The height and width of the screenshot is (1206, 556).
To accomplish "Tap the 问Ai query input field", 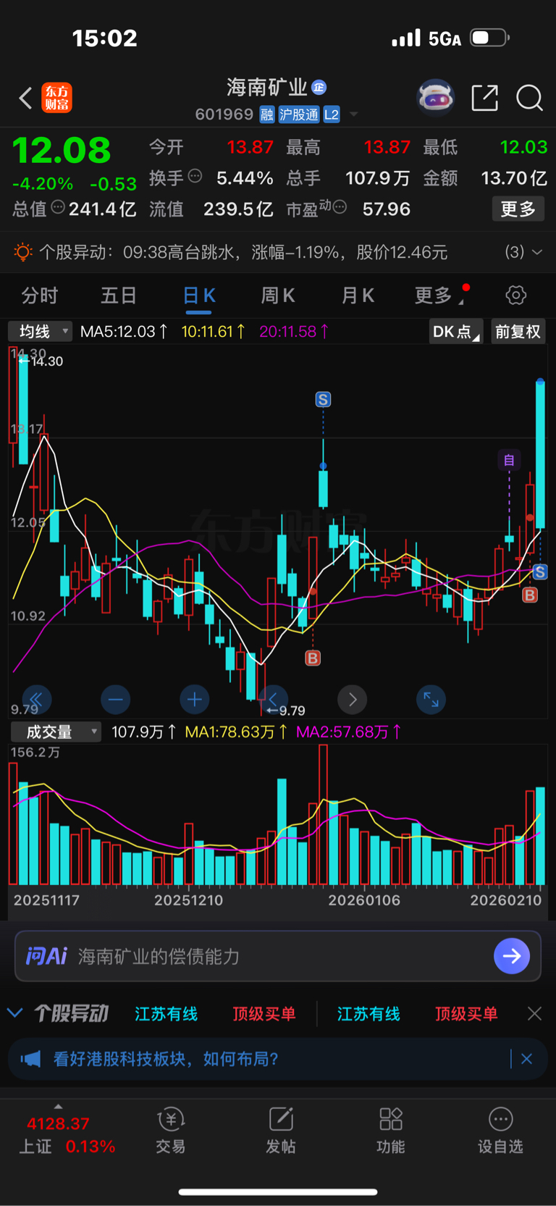I will (x=277, y=956).
